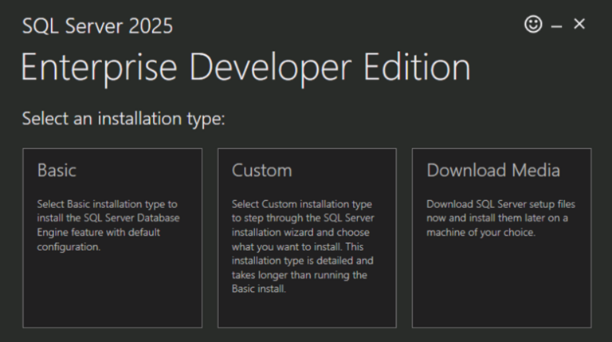Click the "Custom" tile heading
This screenshot has height=342, width=612.
click(261, 171)
